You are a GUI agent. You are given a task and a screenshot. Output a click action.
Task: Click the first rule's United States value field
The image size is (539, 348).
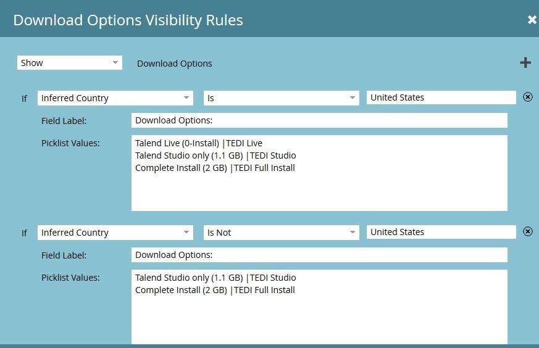(441, 97)
